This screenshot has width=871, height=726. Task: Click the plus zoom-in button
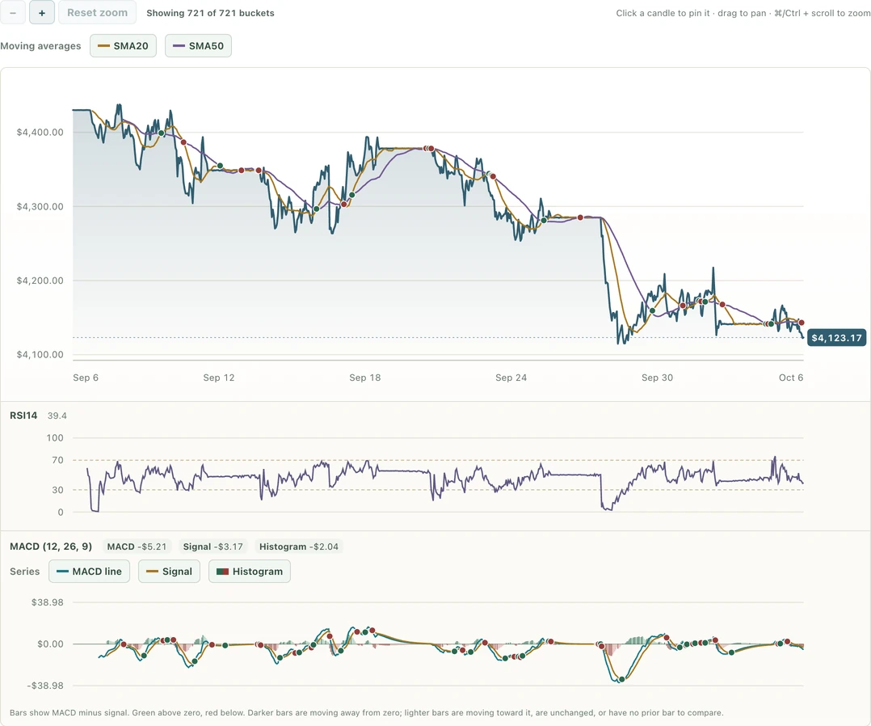pos(42,12)
